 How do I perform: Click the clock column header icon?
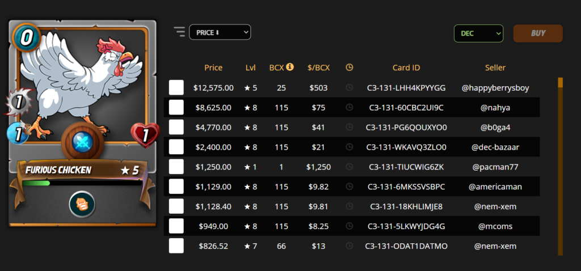point(350,67)
